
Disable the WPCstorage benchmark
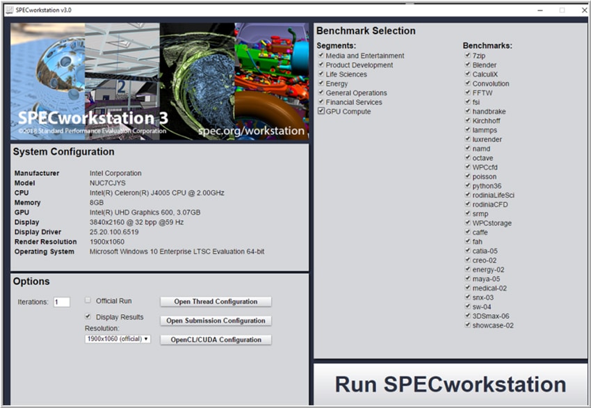tap(468, 222)
